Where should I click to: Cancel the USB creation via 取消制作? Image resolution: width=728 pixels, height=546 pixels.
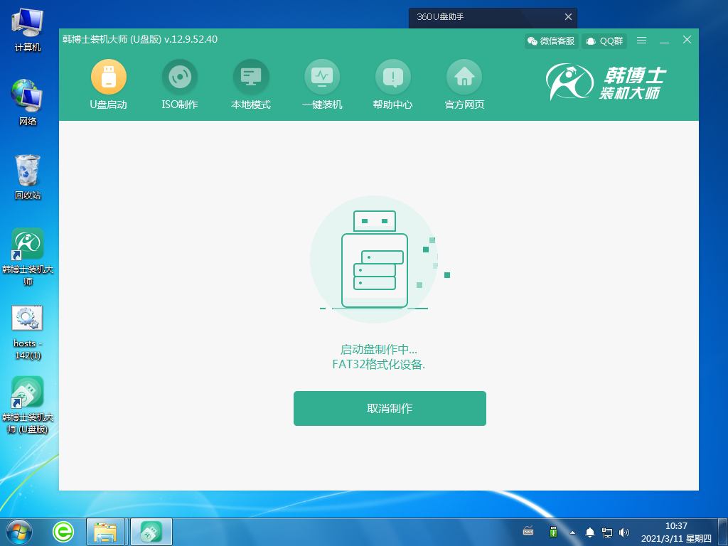(390, 408)
